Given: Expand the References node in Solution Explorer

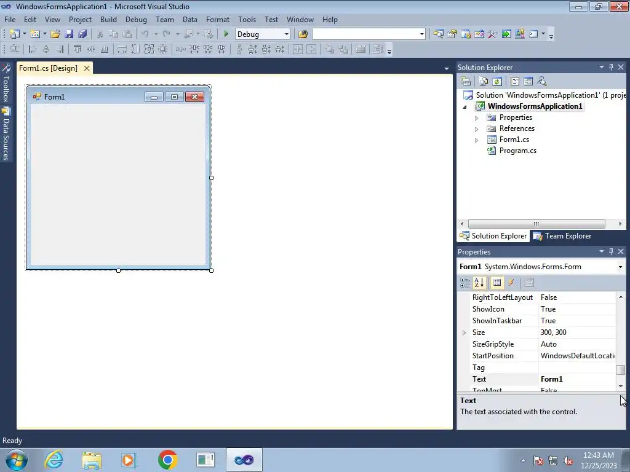Looking at the screenshot, I should (x=477, y=129).
